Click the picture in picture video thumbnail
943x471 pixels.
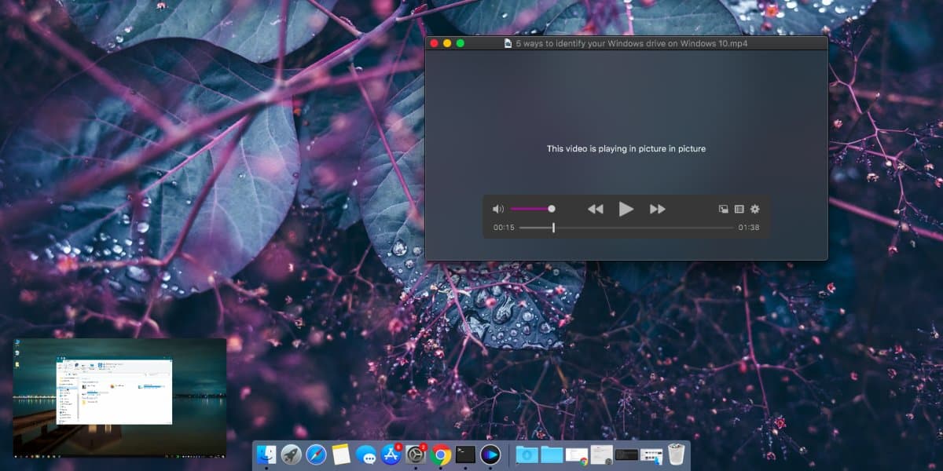[119, 398]
